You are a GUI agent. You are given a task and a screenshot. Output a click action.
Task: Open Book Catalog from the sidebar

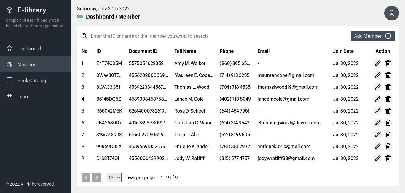31,80
